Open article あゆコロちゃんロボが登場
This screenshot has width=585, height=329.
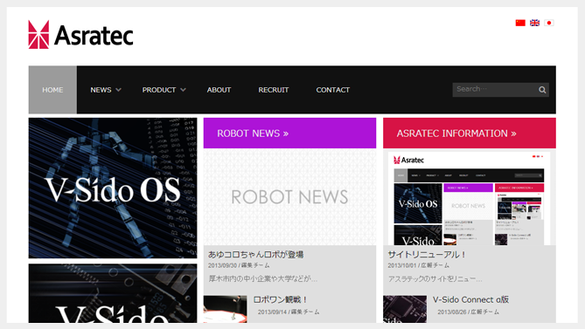coord(255,255)
